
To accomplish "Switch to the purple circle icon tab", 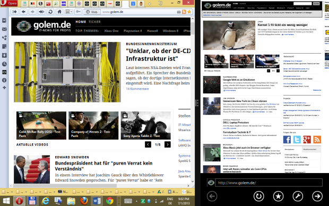I will [x=79, y=4].
